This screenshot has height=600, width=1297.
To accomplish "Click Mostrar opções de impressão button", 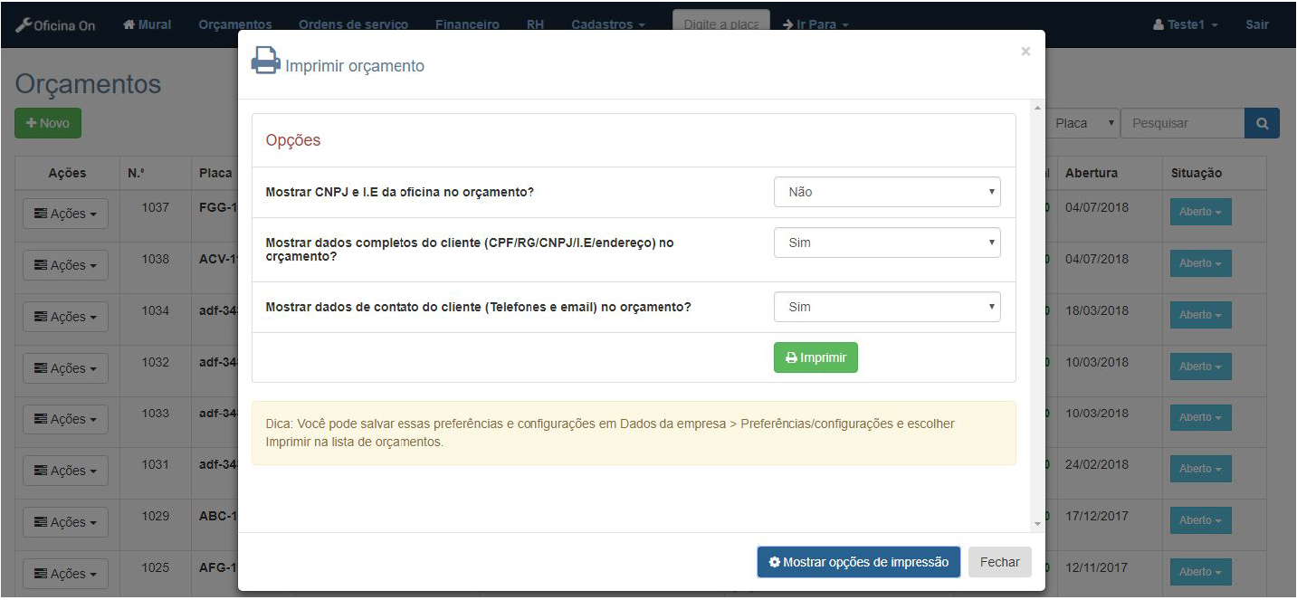I will point(858,562).
